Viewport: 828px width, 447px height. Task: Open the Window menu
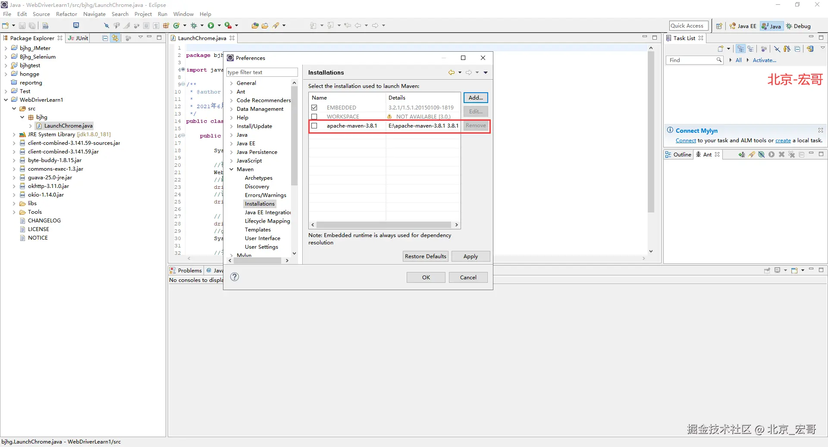pyautogui.click(x=183, y=14)
